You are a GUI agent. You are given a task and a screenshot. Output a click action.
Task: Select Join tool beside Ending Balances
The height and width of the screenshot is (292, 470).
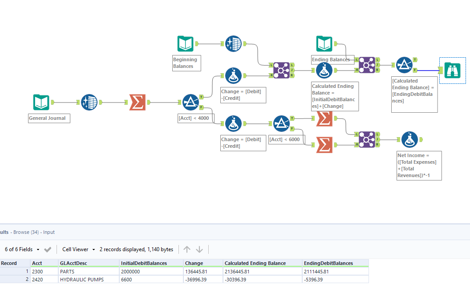[x=367, y=65]
